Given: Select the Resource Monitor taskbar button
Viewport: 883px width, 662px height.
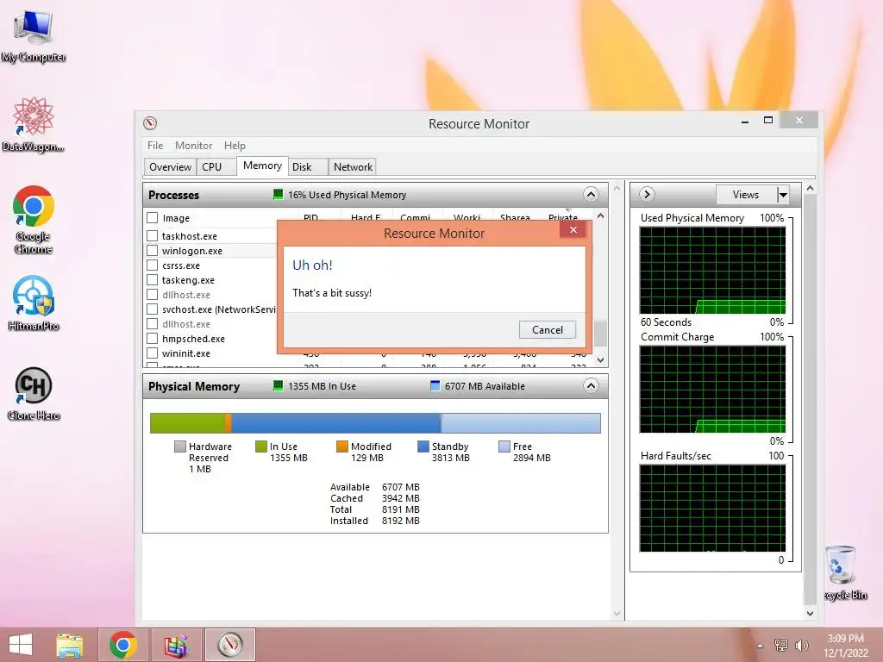Looking at the screenshot, I should 229,645.
